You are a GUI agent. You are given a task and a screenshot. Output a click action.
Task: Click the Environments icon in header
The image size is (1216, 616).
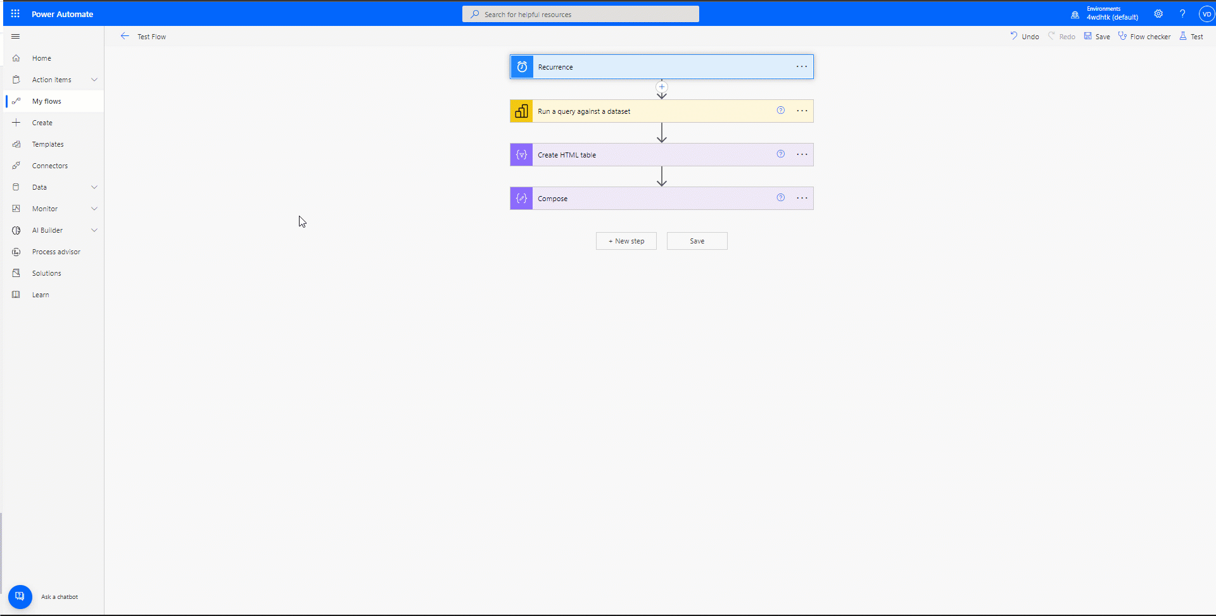(x=1075, y=15)
